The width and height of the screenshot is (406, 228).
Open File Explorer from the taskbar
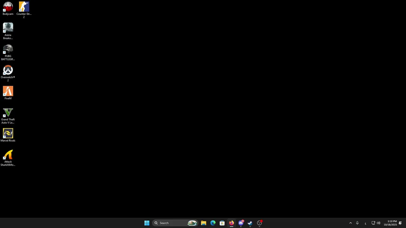pyautogui.click(x=204, y=223)
